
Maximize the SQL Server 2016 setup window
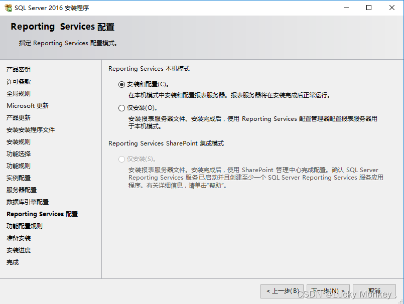pos(369,8)
